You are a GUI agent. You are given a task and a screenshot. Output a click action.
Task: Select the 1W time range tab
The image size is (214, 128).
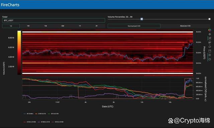click(28, 26)
